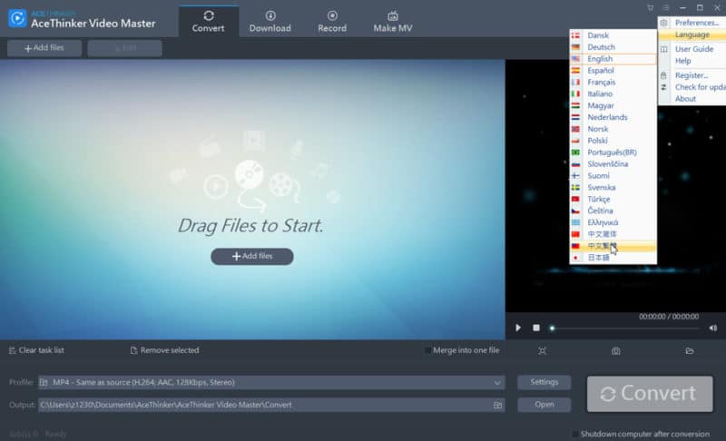
Task: Click the preview seek slider handle
Action: pos(552,328)
